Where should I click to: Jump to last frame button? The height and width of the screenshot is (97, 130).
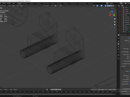61,89
